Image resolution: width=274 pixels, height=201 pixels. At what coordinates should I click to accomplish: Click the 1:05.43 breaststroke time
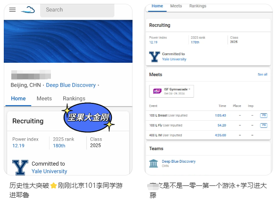coord(220,116)
